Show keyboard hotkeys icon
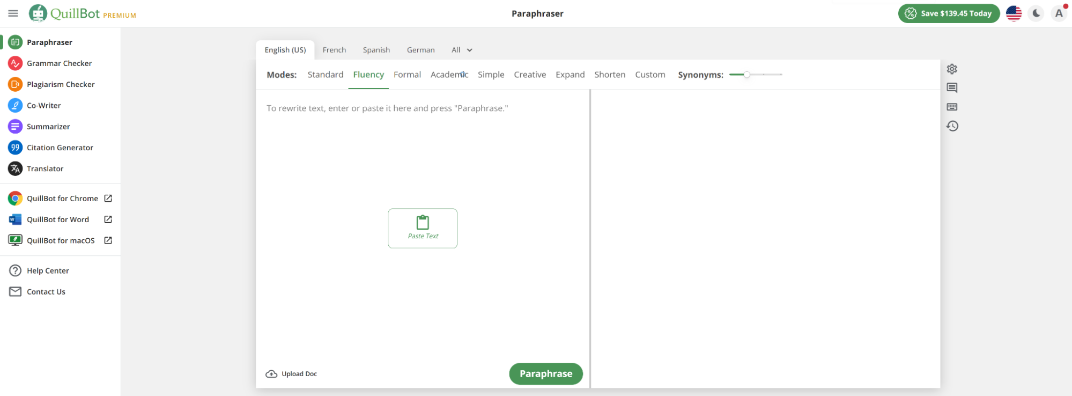 pos(952,107)
